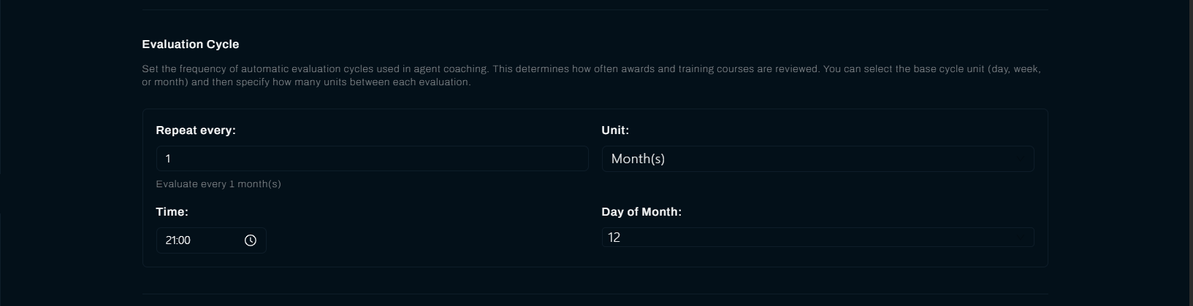Click the chevron arrow of Unit dropdown
This screenshot has height=306, width=1193.
[1021, 159]
